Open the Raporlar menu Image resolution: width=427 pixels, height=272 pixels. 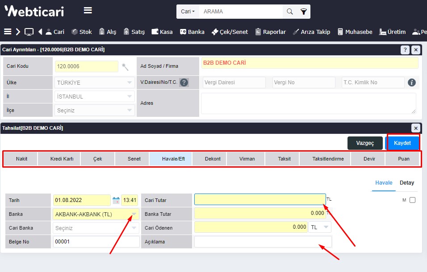270,32
